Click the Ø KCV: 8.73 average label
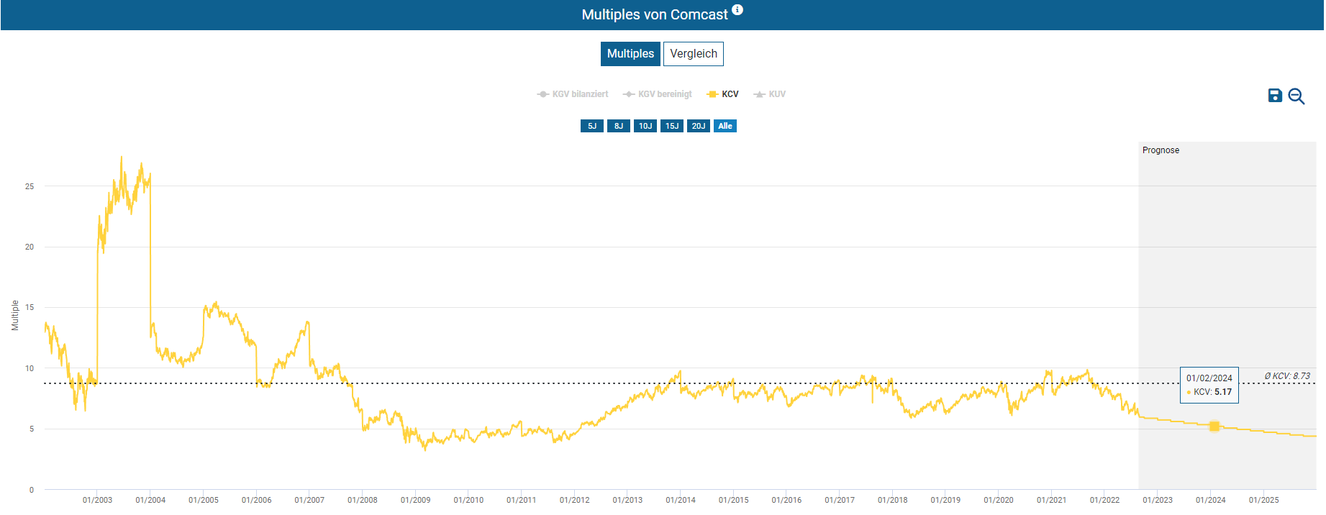This screenshot has height=515, width=1326. tap(1287, 376)
